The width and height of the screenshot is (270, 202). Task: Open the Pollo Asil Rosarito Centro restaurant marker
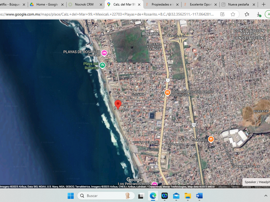coord(167,93)
